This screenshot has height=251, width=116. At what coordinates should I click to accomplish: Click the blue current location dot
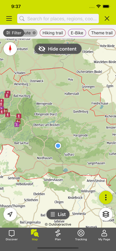pos(58,146)
